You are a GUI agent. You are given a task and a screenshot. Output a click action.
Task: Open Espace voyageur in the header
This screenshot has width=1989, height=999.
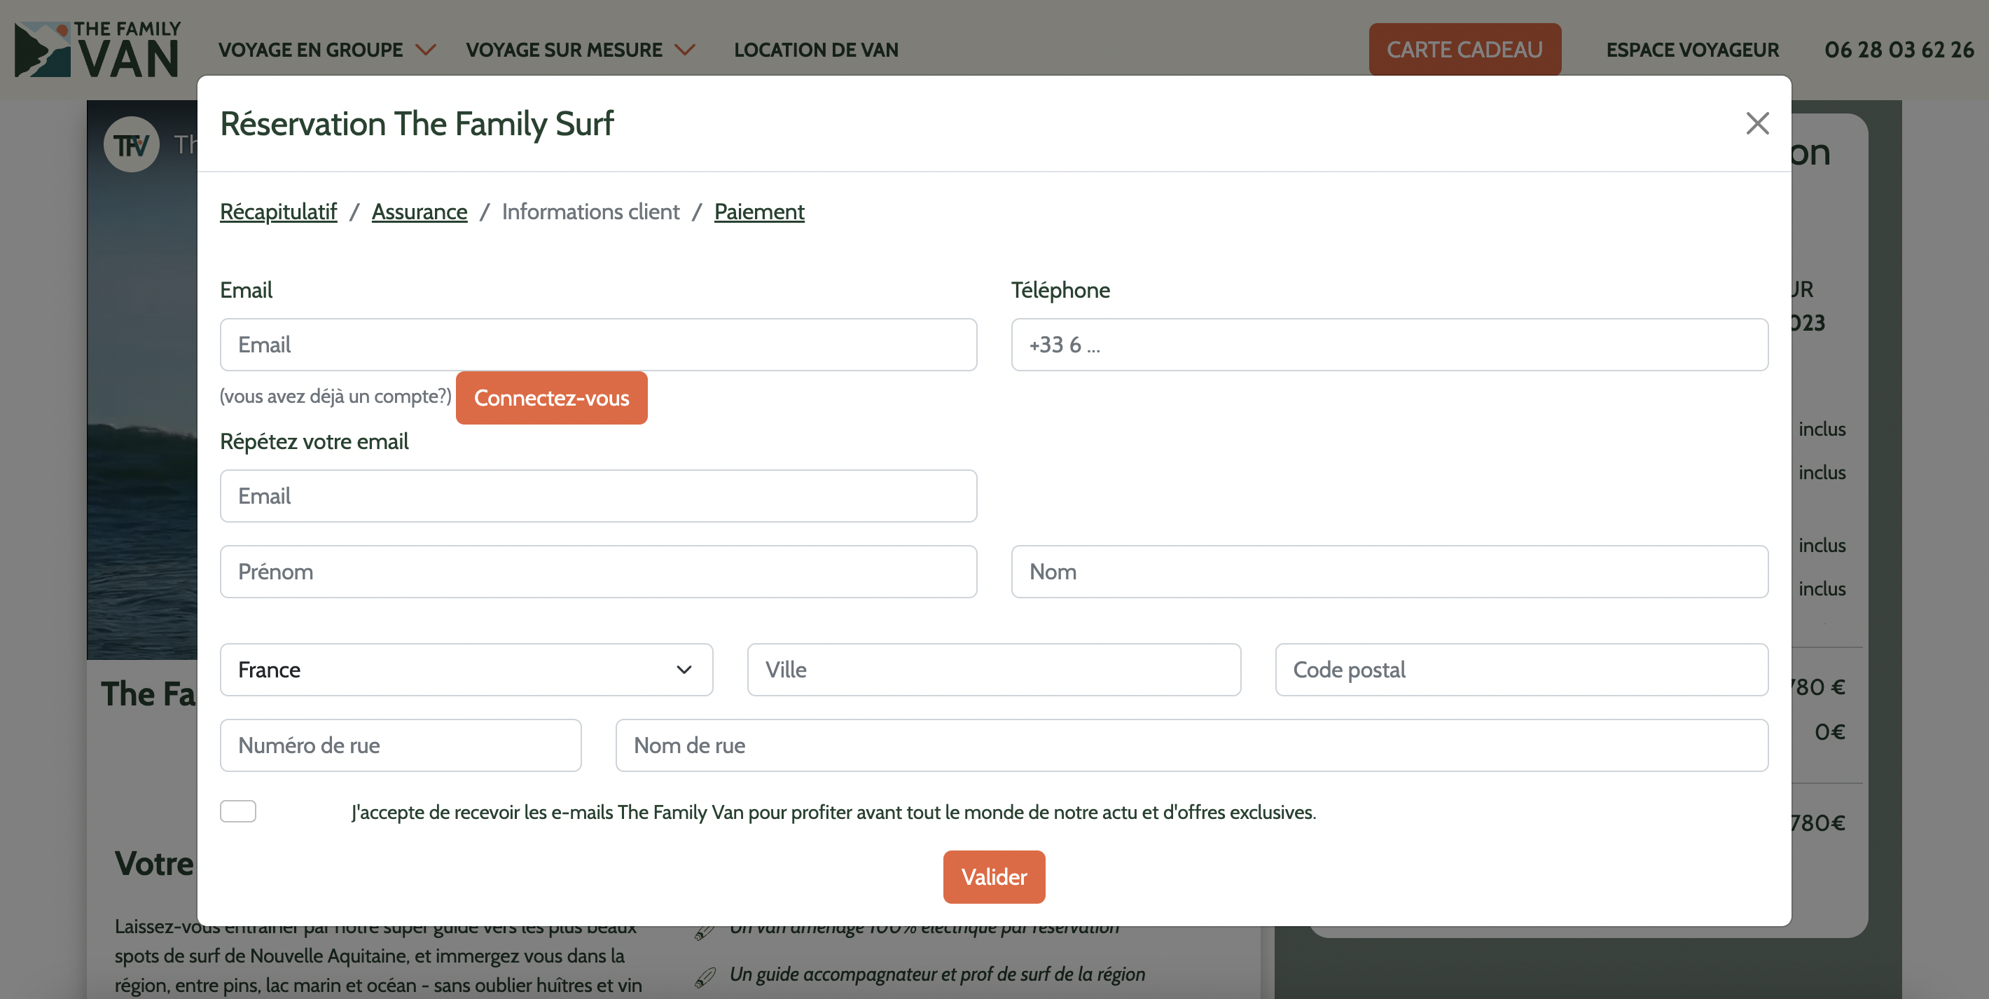[x=1693, y=50]
